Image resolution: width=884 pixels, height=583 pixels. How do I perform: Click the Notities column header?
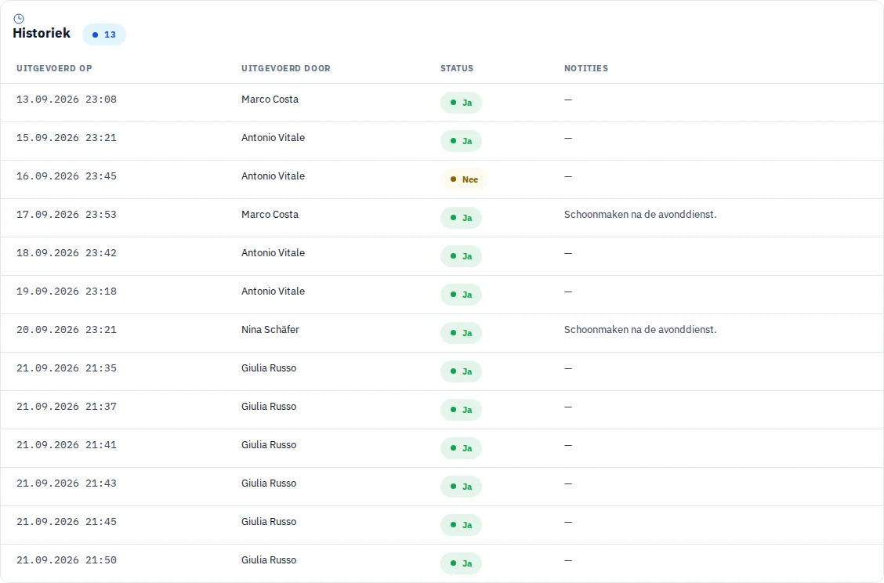[585, 68]
